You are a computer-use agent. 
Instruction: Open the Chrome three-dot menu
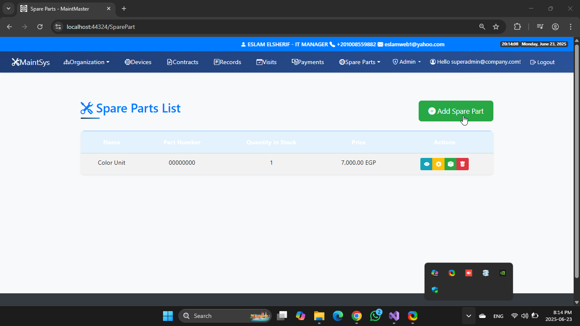click(x=571, y=27)
